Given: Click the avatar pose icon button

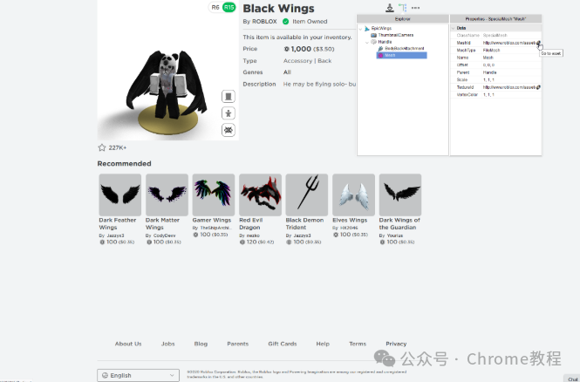Looking at the screenshot, I should coord(229,113).
